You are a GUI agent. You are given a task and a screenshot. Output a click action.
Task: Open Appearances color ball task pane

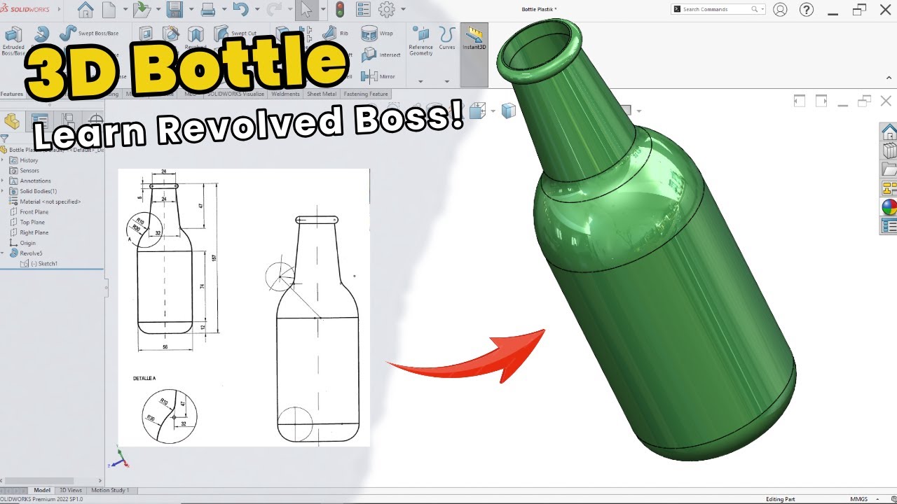click(889, 207)
